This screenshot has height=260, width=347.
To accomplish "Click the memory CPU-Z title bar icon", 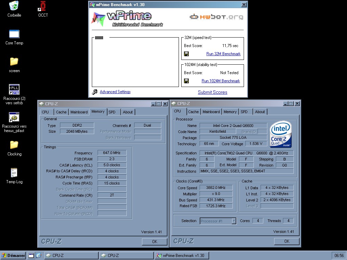I will [x=42, y=104].
